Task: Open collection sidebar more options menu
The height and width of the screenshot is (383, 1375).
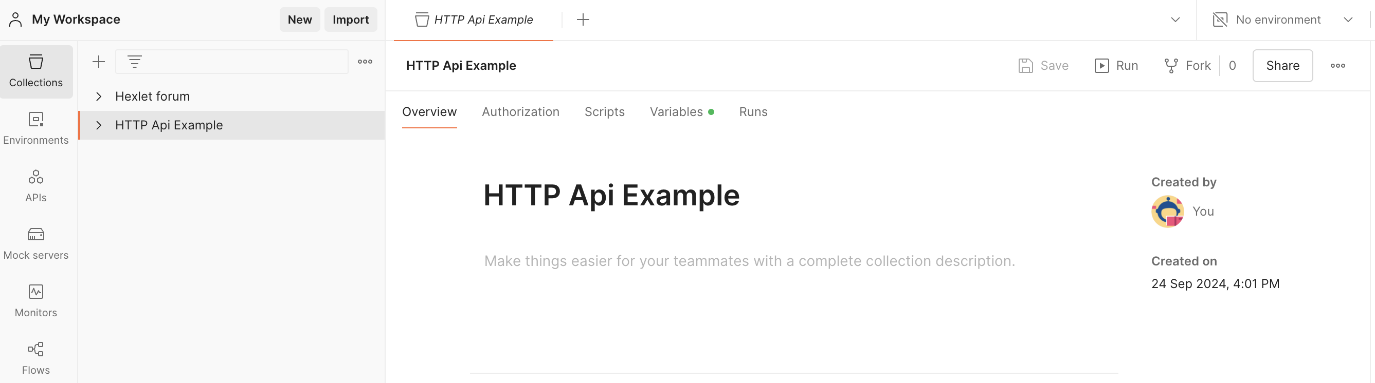Action: click(365, 62)
